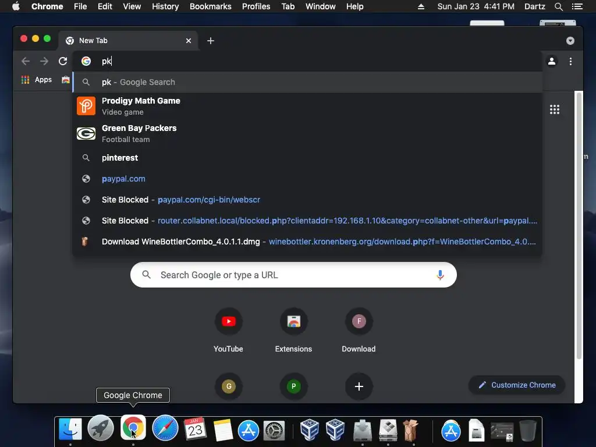596x447 pixels.
Task: Open the YouTube shortcut tile
Action: click(228, 330)
